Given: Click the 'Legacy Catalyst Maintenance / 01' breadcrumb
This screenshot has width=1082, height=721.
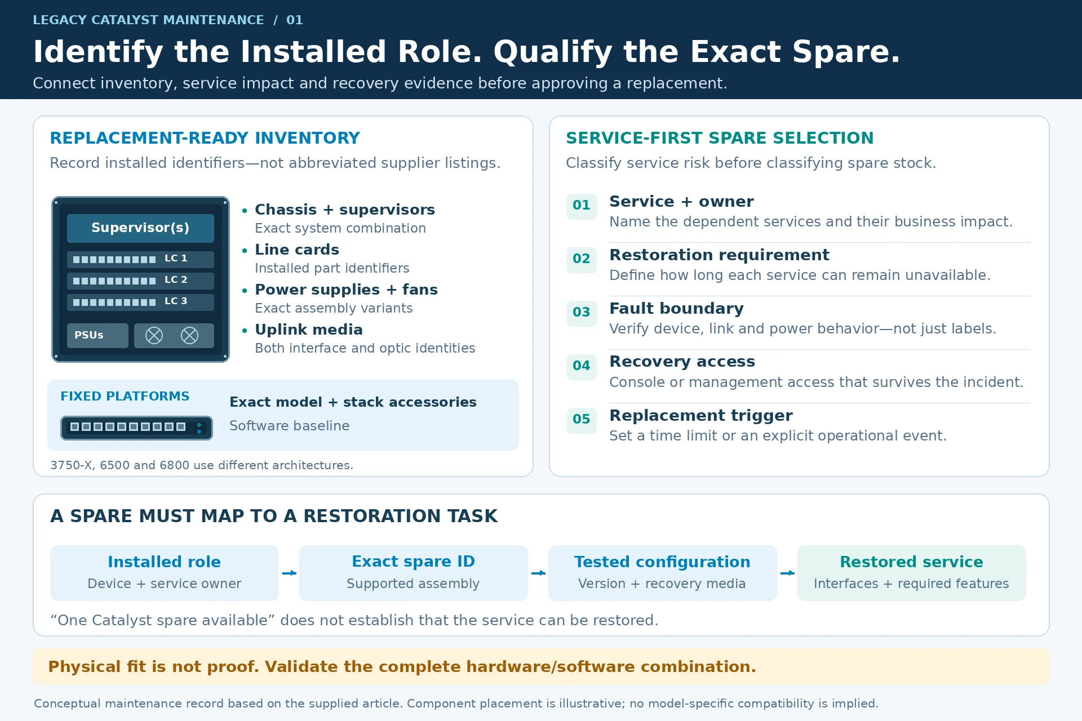Looking at the screenshot, I should point(168,20).
